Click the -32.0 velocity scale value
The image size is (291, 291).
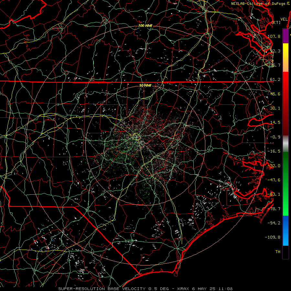click(274, 166)
